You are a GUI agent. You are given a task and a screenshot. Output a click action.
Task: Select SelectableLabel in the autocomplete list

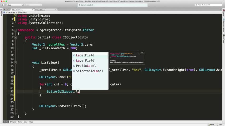90,71
